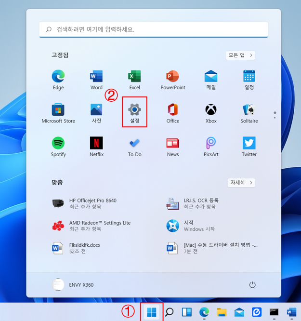Open Word from the taskbar
The image size is (301, 321).
pos(291,312)
